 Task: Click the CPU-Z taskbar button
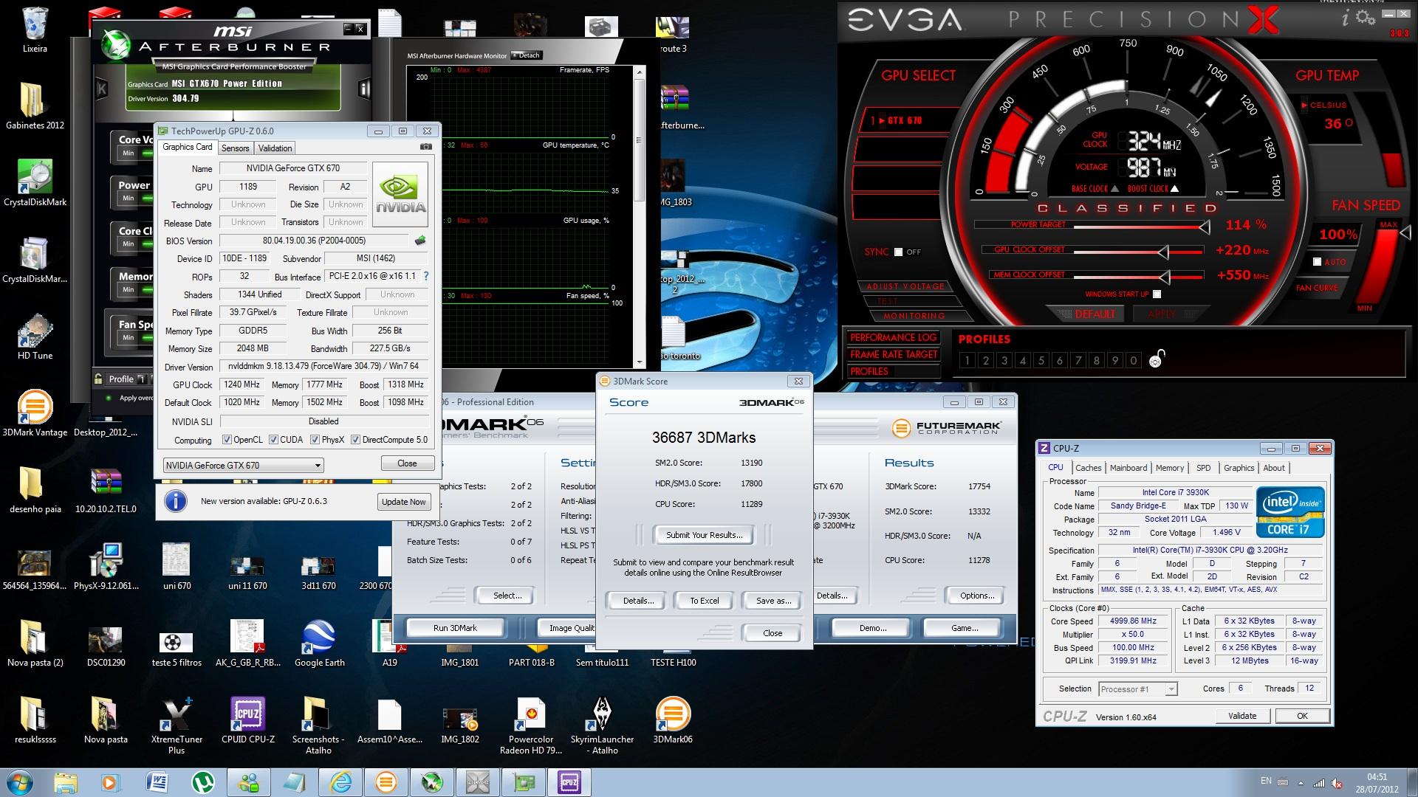[569, 782]
